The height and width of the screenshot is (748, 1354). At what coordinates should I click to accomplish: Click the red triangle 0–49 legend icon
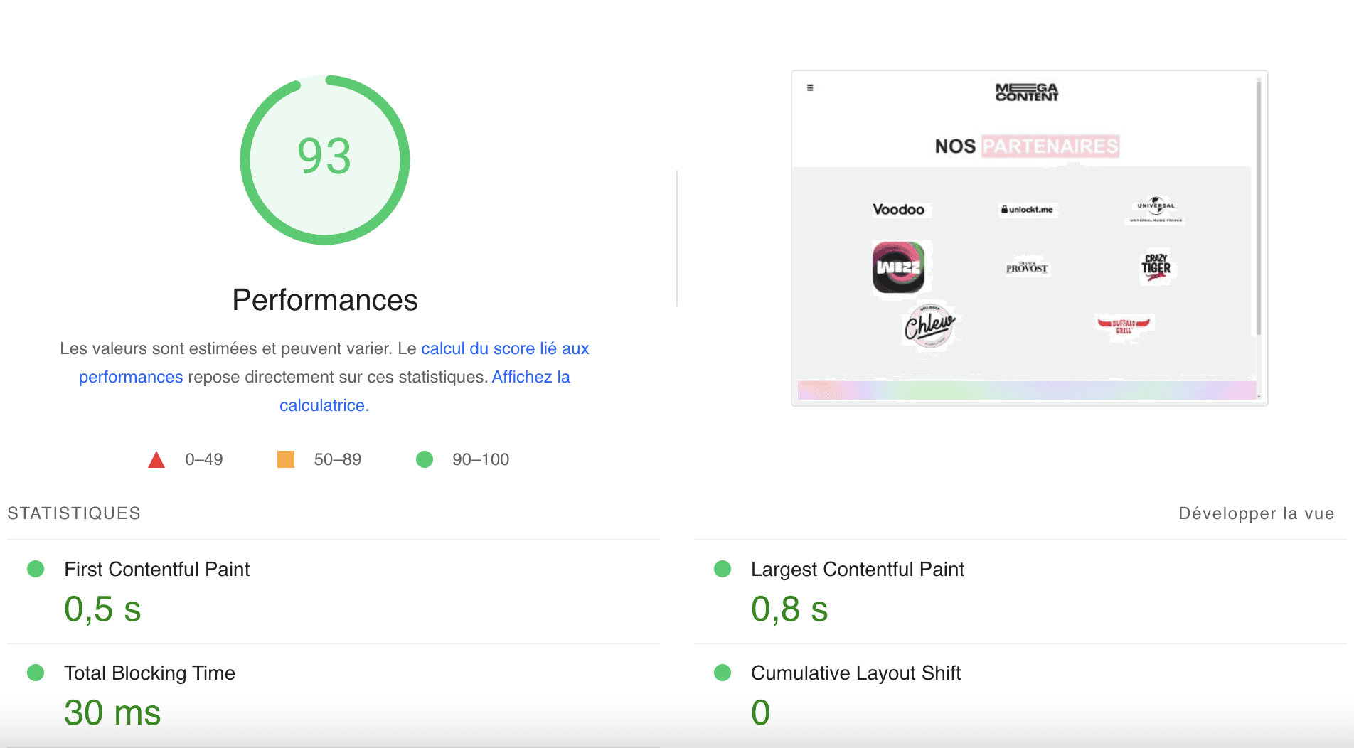tap(156, 460)
